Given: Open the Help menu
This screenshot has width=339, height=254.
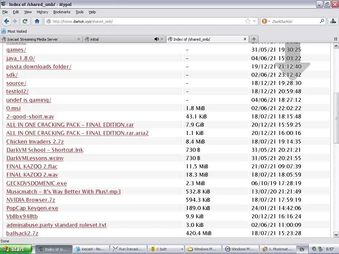Looking at the screenshot, I should click(x=92, y=12).
